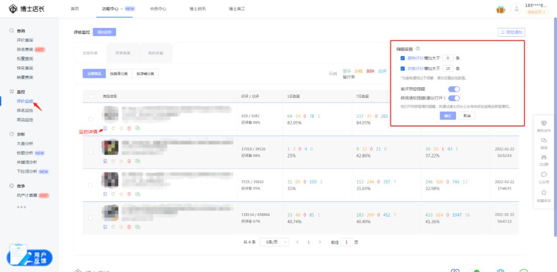Click the 确定 button in threshold settings
Image resolution: width=557 pixels, height=272 pixels.
tap(447, 116)
